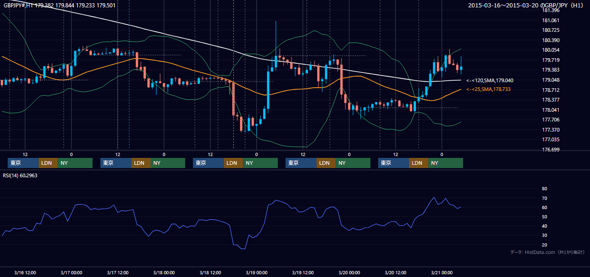Click the 3/21 00:00 date label
Screen dimensions: 590x277
pyautogui.click(x=441, y=273)
